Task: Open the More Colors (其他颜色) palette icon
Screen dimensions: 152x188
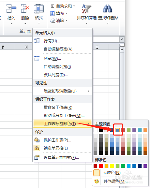Action: (97, 181)
